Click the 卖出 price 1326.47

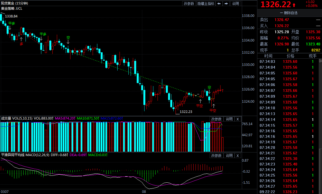(x=282, y=20)
